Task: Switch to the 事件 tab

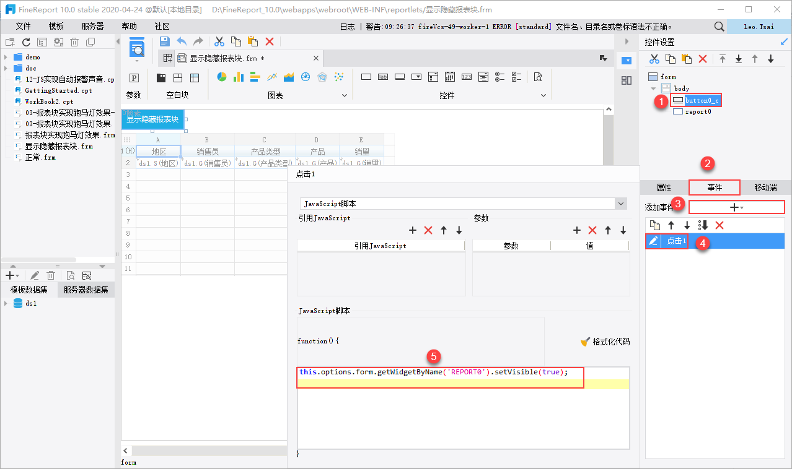Action: (715, 187)
